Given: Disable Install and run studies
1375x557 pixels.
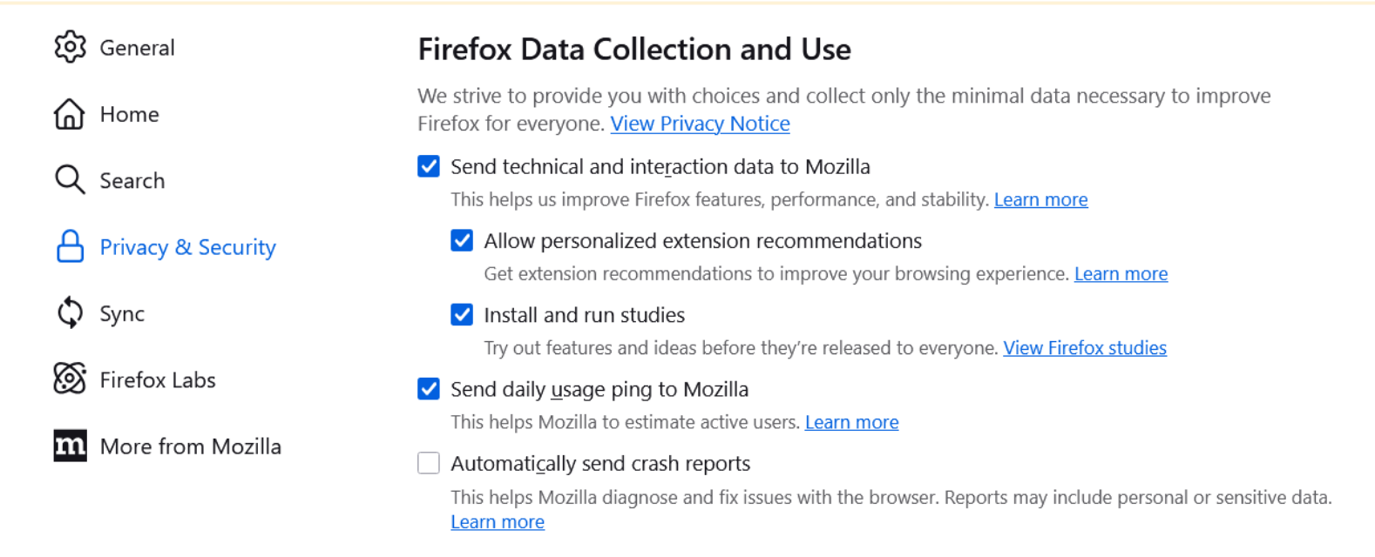Looking at the screenshot, I should [461, 315].
